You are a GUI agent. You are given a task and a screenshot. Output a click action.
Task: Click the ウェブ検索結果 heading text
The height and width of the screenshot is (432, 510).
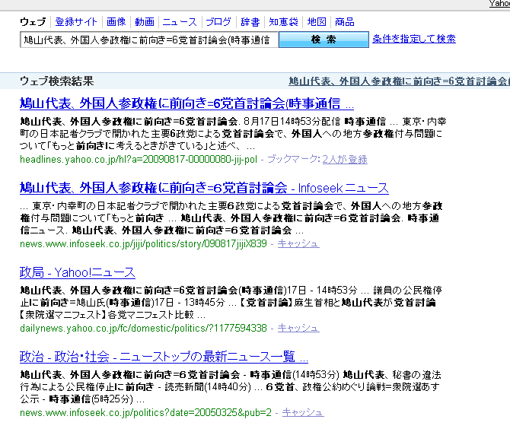pos(57,81)
